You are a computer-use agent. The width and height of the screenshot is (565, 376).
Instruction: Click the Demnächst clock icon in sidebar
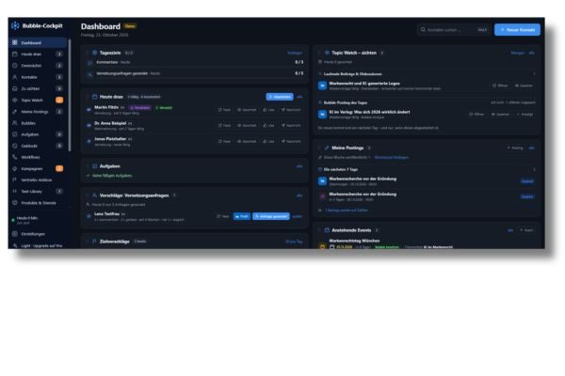15,66
